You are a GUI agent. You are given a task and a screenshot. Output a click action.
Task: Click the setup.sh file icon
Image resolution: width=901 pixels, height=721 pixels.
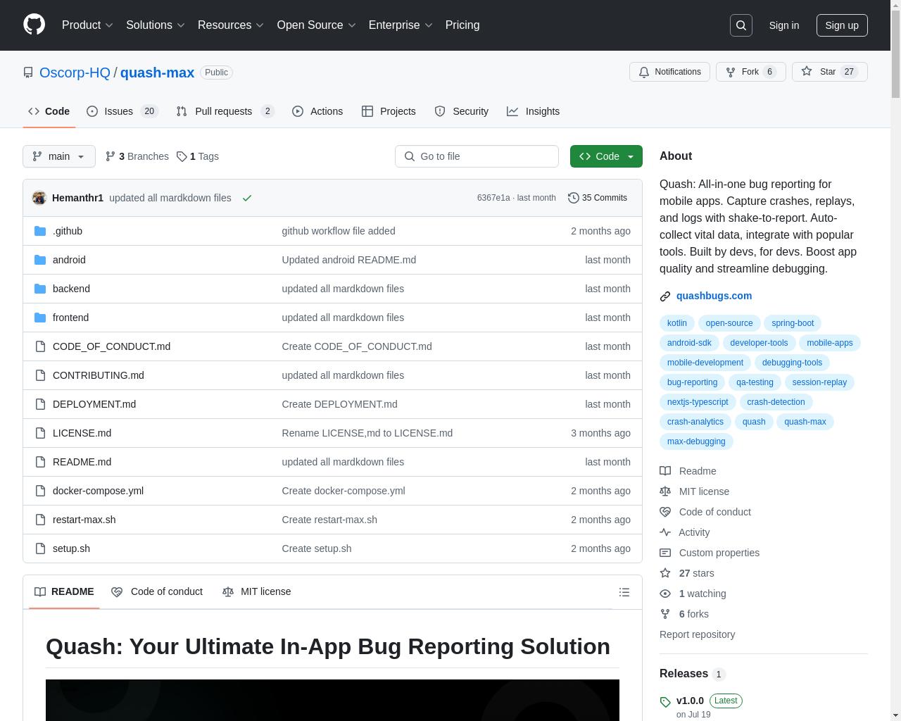40,548
